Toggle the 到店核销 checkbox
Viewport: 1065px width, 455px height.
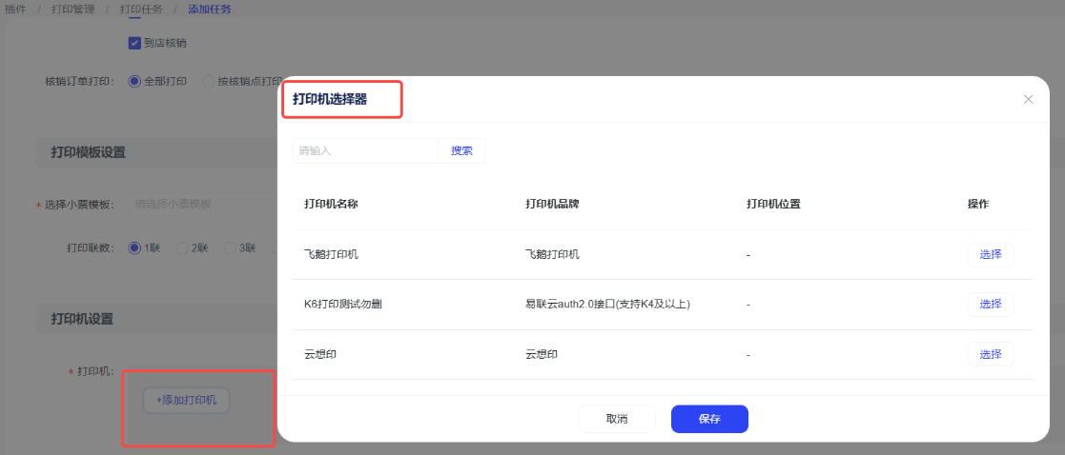[x=134, y=43]
